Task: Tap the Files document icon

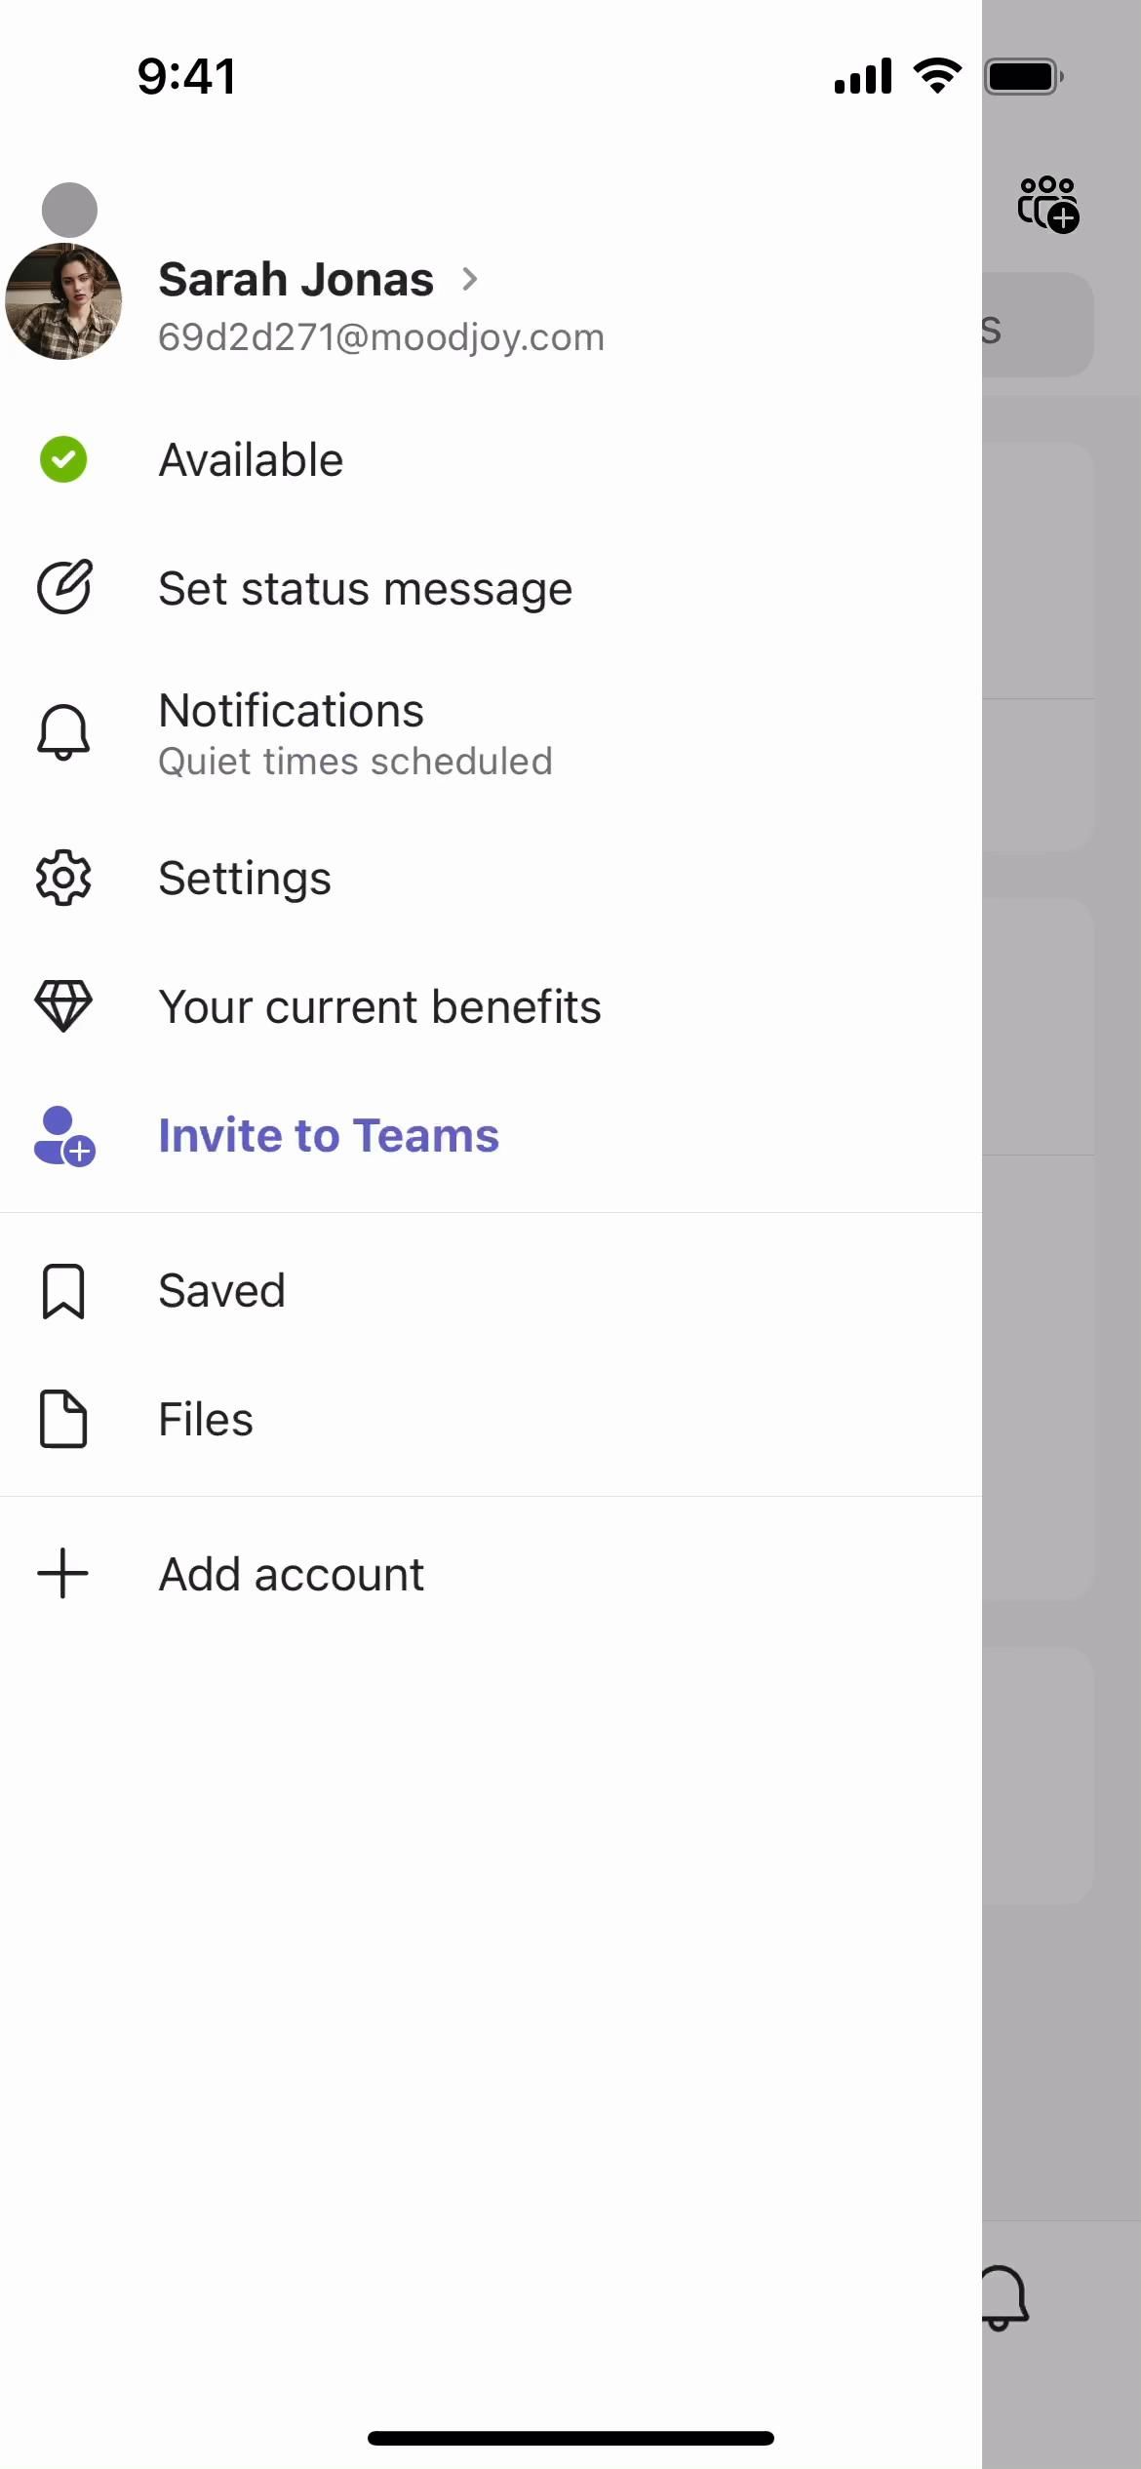Action: point(63,1419)
